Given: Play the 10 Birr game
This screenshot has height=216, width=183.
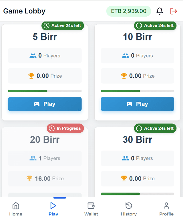Looking at the screenshot, I should (138, 104).
